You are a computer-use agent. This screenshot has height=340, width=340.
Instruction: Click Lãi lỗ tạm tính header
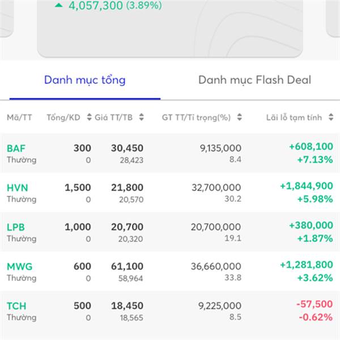294,117
